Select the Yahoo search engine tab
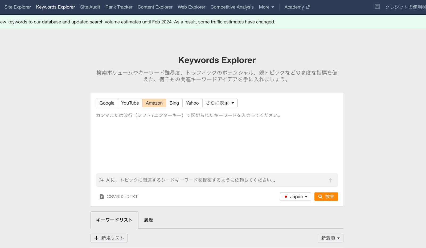The image size is (426, 248). tap(192, 103)
